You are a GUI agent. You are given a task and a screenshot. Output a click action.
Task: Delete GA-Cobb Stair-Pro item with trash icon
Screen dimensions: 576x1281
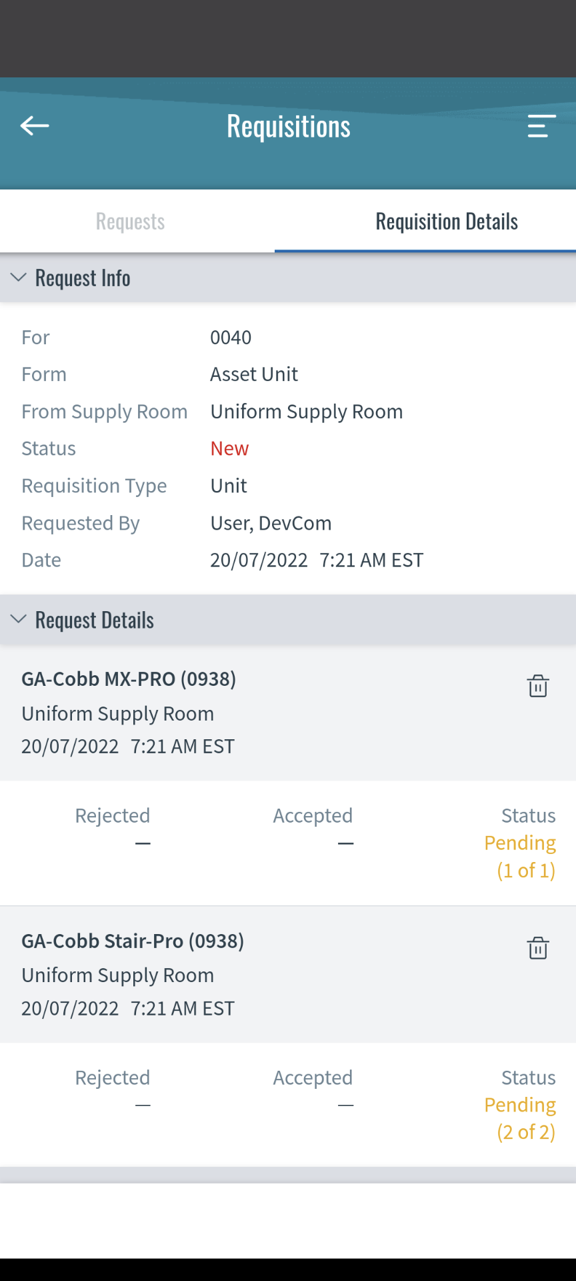coord(538,948)
